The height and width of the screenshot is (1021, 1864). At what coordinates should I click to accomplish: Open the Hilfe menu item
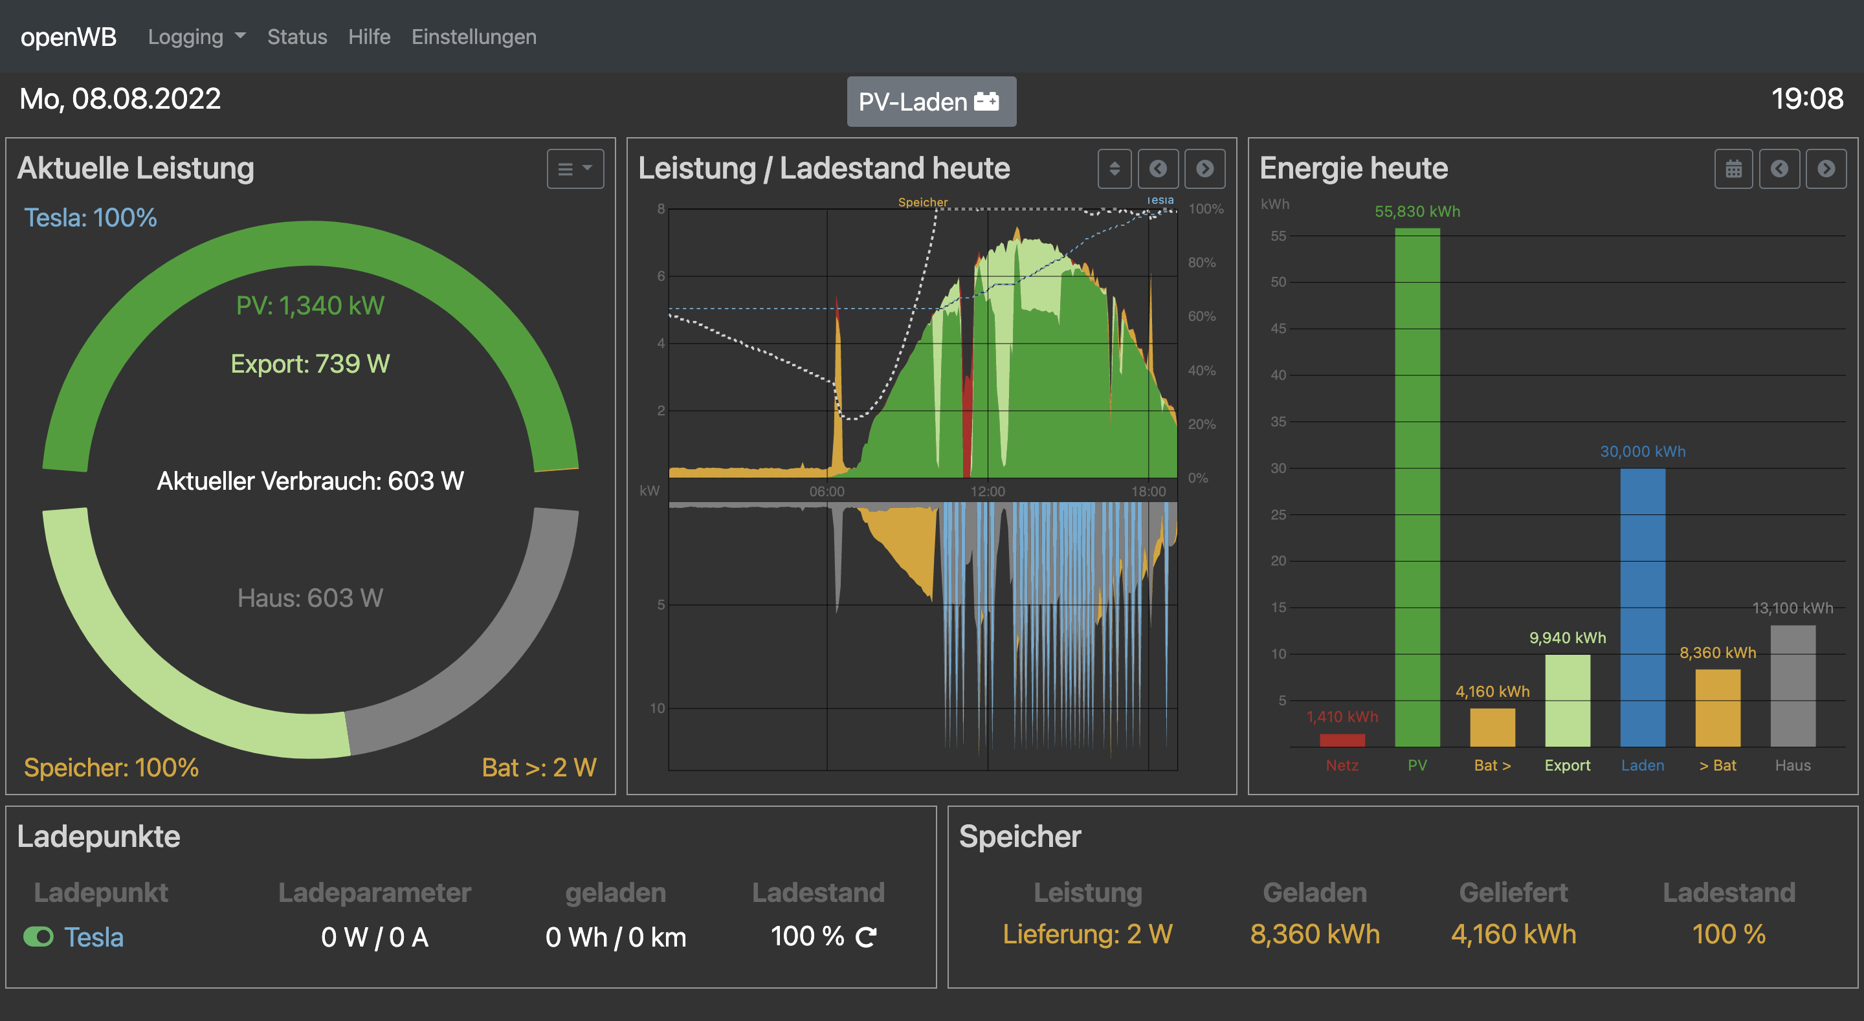coord(369,37)
